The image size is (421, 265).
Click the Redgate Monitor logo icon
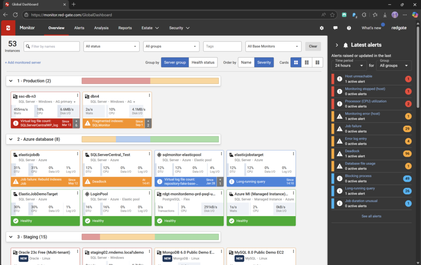pyautogui.click(x=8, y=28)
